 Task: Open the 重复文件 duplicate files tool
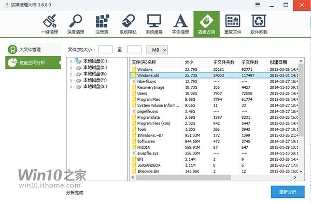click(x=233, y=24)
